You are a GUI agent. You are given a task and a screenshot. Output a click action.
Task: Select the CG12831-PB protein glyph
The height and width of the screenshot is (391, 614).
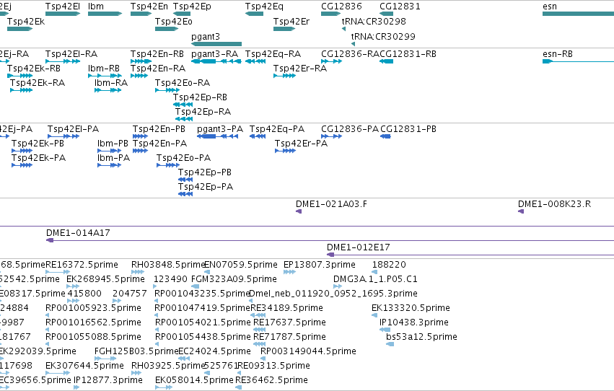tap(385, 136)
